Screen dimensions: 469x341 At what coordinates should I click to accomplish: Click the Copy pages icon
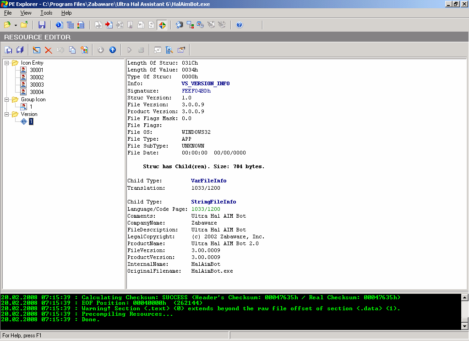(72, 50)
